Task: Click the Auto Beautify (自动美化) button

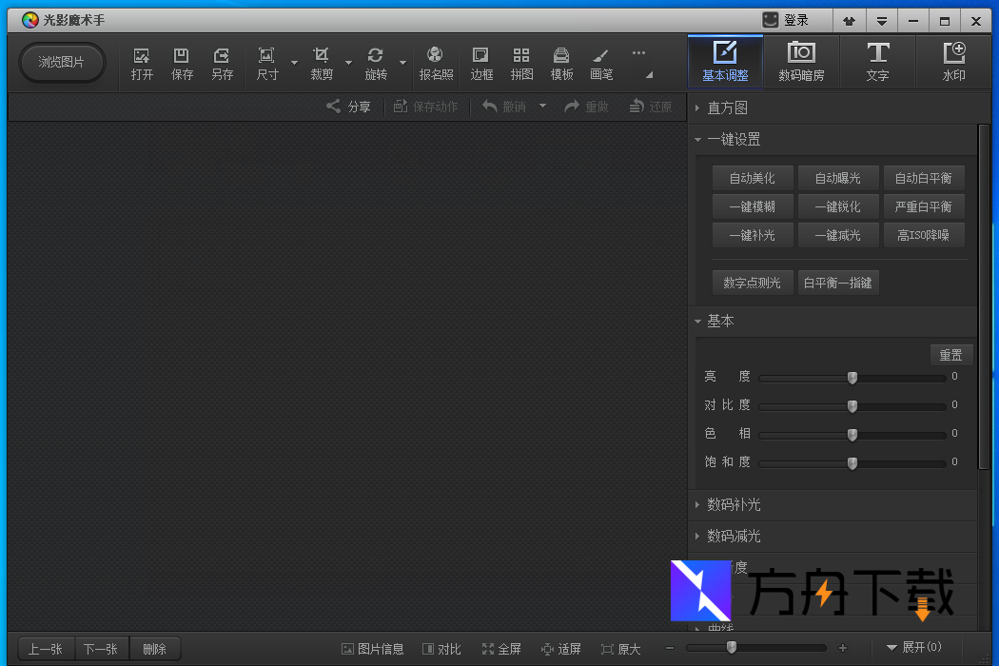Action: [x=752, y=178]
